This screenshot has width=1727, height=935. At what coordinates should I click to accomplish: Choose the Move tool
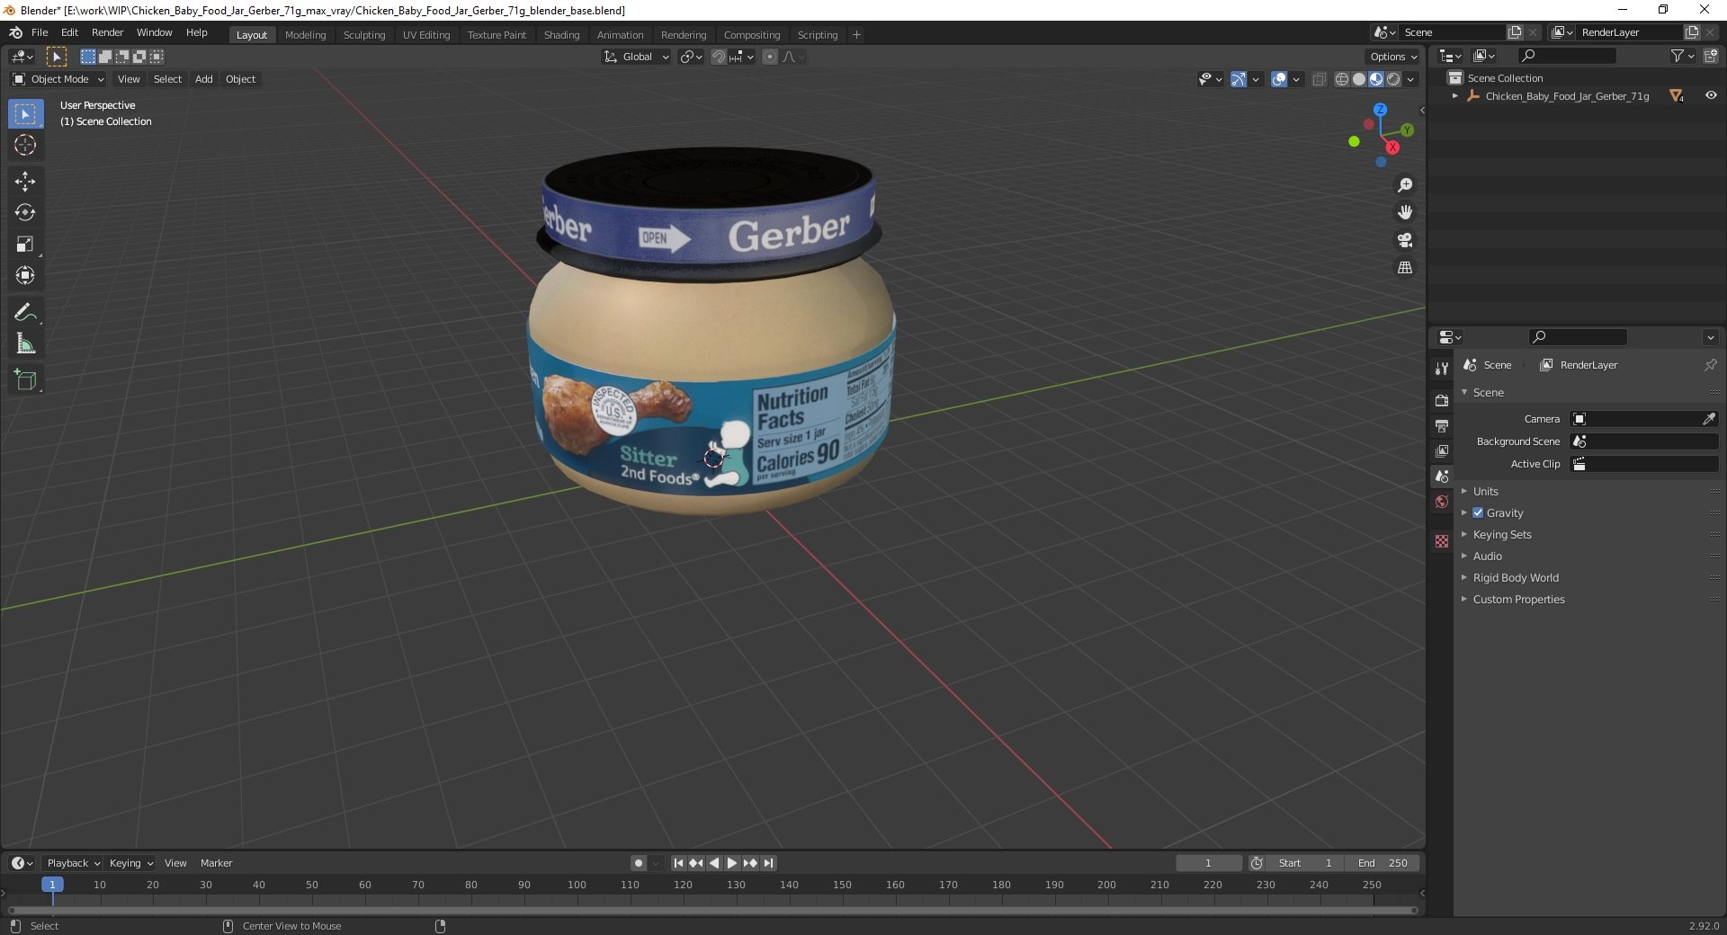click(25, 182)
